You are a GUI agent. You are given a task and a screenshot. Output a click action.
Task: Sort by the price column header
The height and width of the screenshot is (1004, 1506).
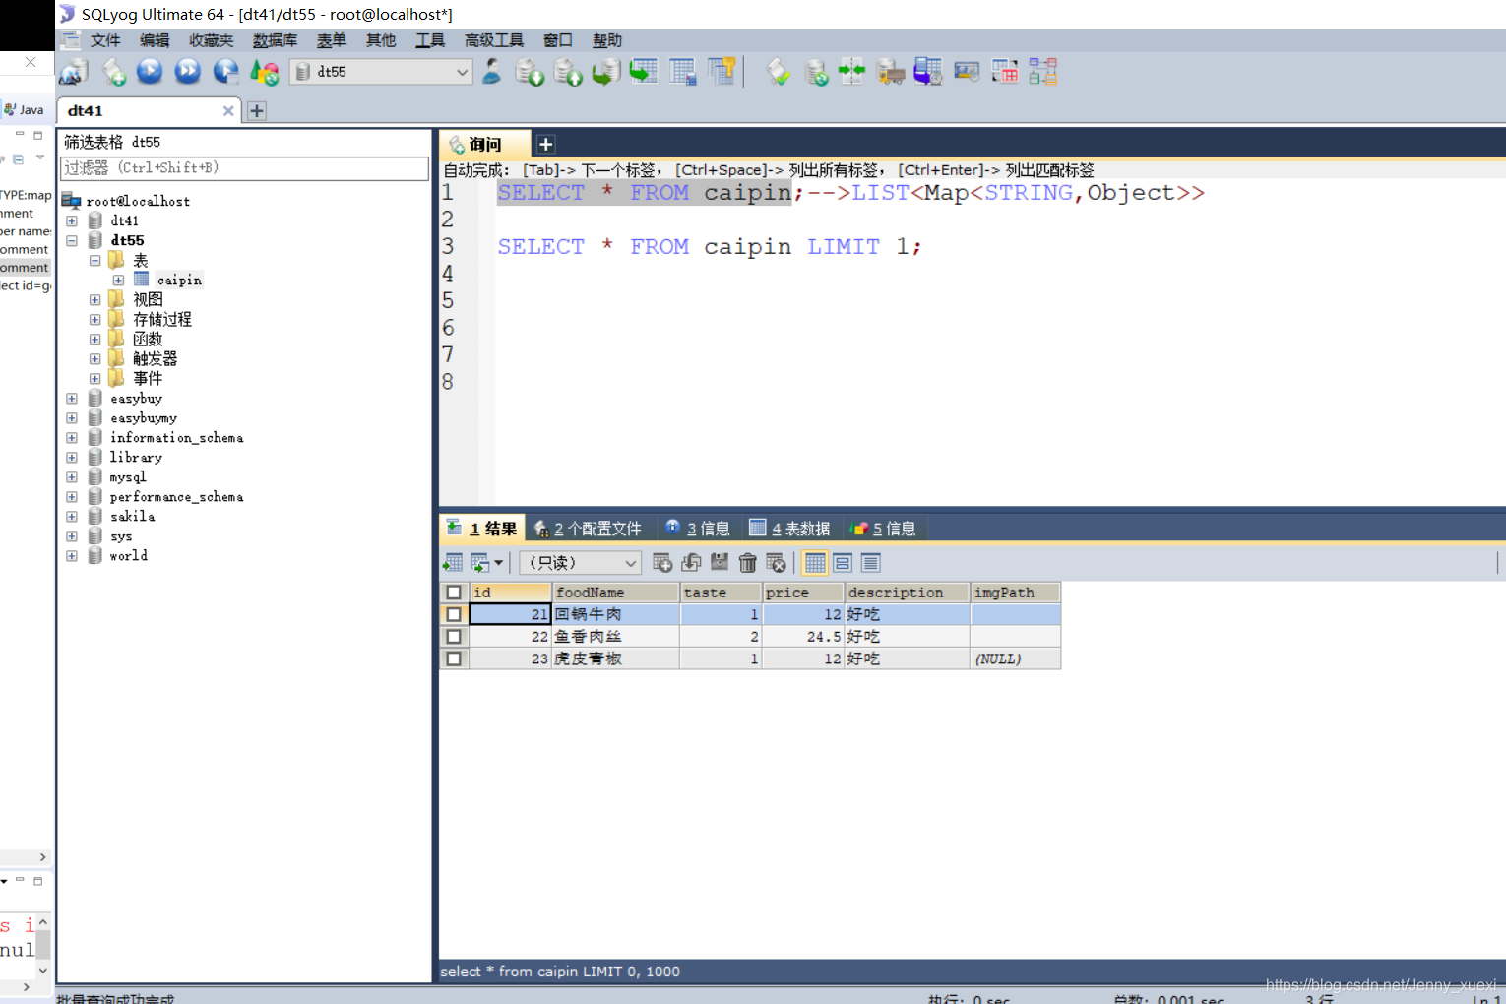[x=803, y=593]
